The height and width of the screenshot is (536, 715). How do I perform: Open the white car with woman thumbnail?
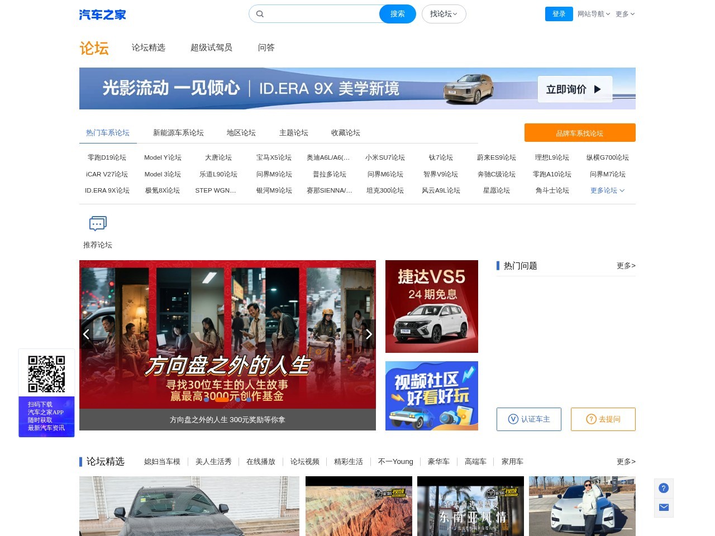[582, 506]
